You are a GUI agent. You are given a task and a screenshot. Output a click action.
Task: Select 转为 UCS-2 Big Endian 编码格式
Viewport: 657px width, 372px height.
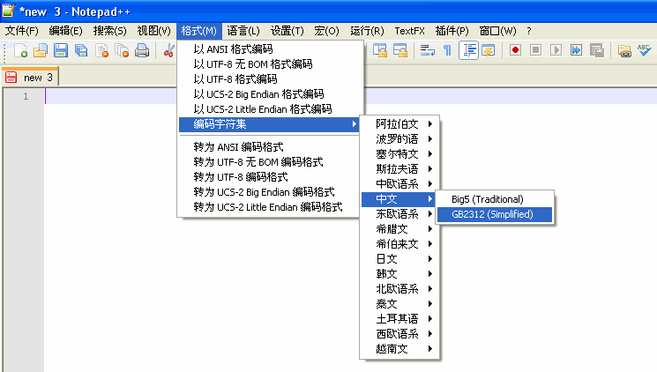(x=269, y=192)
